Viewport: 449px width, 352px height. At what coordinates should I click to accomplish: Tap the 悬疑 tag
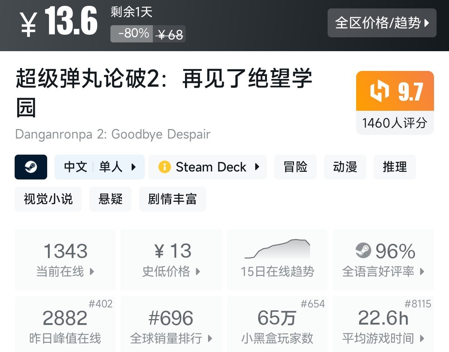110,199
